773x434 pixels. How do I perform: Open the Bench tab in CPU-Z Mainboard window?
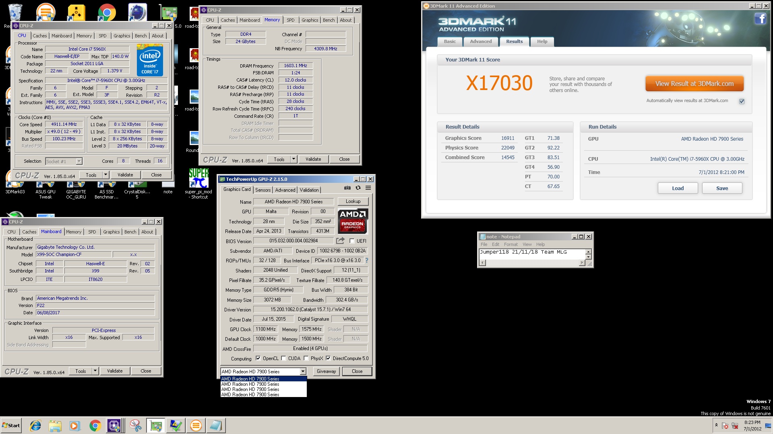click(130, 232)
